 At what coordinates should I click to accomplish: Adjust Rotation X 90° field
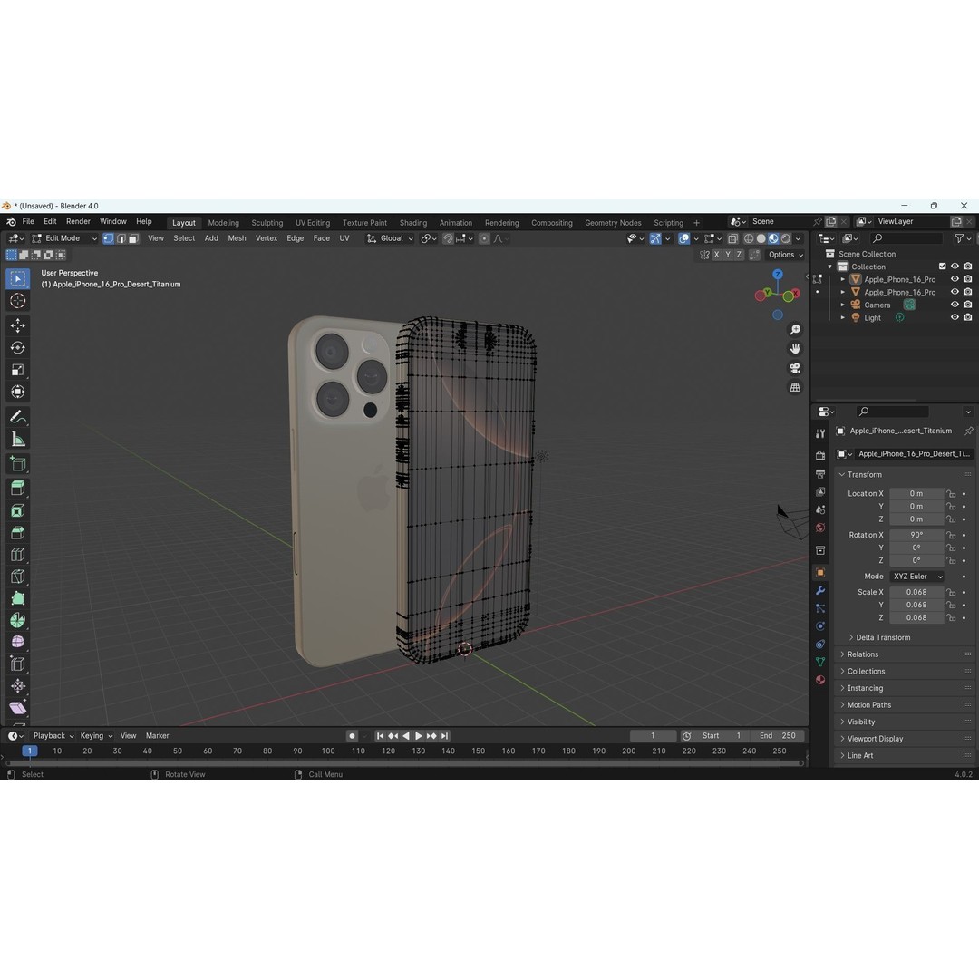click(x=916, y=535)
